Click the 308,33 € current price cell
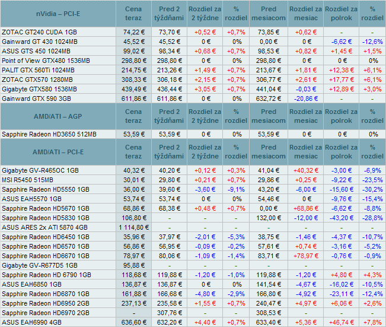Screen dimensions: 386x327 133,80
